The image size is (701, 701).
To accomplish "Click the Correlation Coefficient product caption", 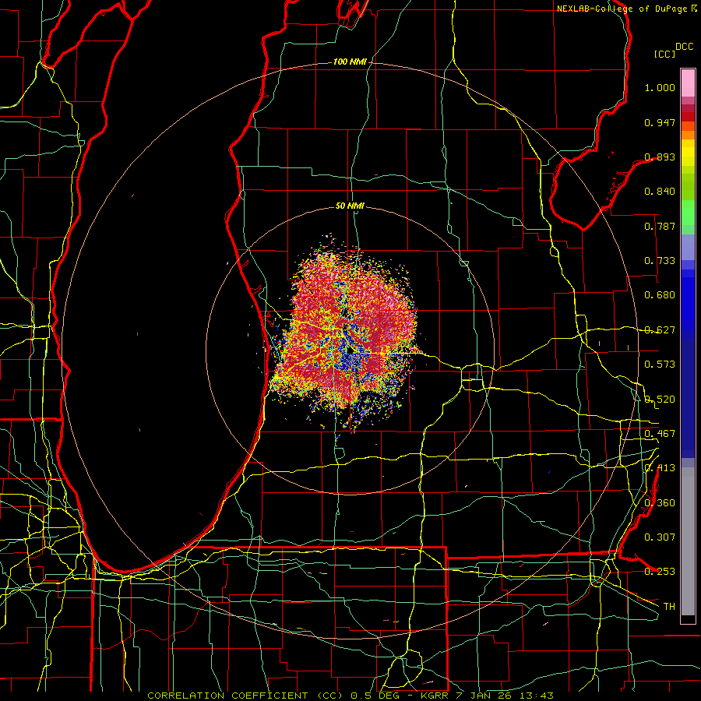I will (350, 696).
